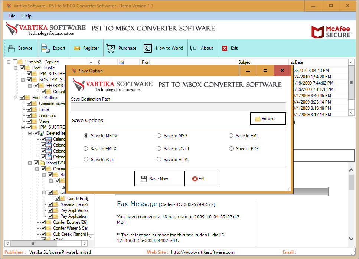Select the Pay Appl Works folder row

(x=74, y=210)
